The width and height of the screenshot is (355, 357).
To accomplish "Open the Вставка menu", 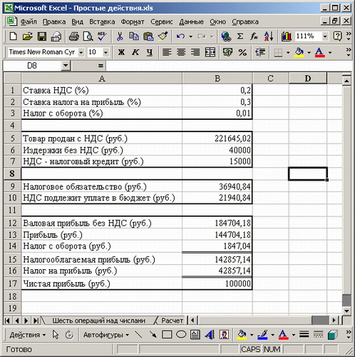I will (x=102, y=21).
